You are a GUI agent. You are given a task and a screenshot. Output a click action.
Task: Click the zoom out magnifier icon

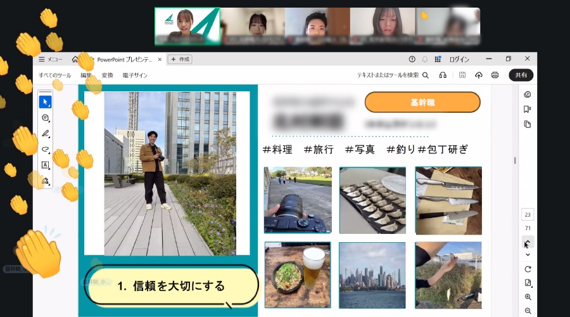(x=528, y=311)
